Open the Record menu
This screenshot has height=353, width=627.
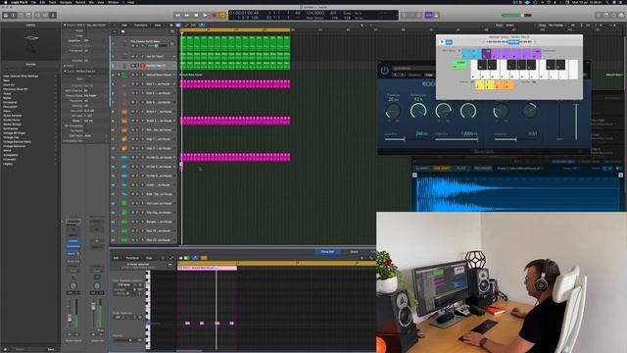pos(80,2)
